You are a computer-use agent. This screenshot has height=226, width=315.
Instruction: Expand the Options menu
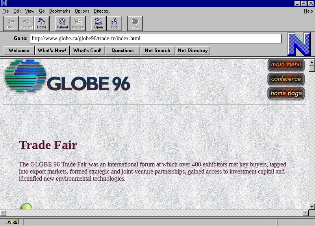coord(82,11)
